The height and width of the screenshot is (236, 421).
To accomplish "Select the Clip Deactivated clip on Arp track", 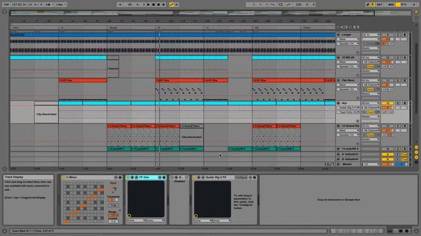I will pos(46,112).
